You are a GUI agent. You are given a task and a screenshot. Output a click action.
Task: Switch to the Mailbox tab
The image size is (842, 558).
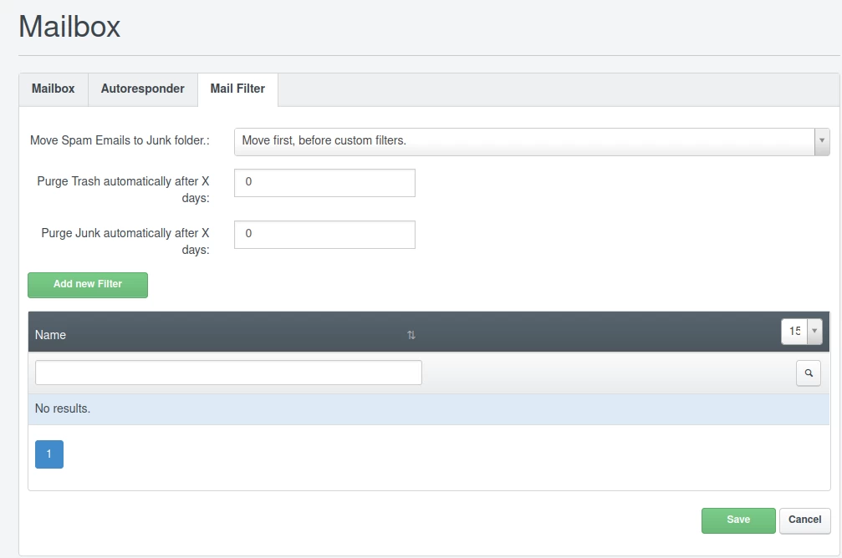[x=54, y=89]
